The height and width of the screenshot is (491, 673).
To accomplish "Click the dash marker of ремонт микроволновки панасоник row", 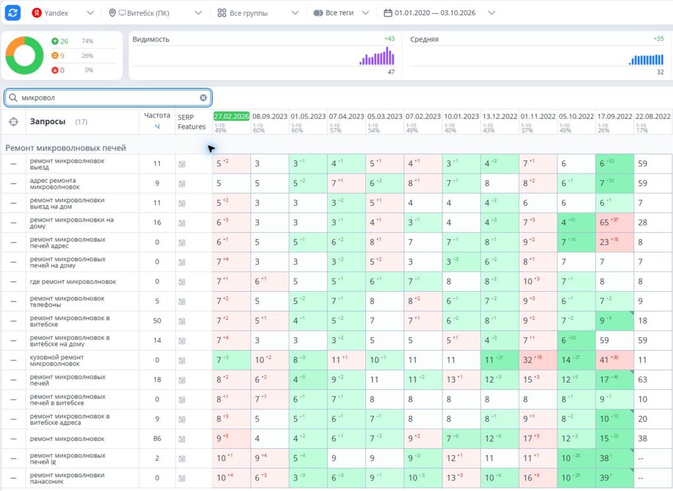I will point(14,478).
